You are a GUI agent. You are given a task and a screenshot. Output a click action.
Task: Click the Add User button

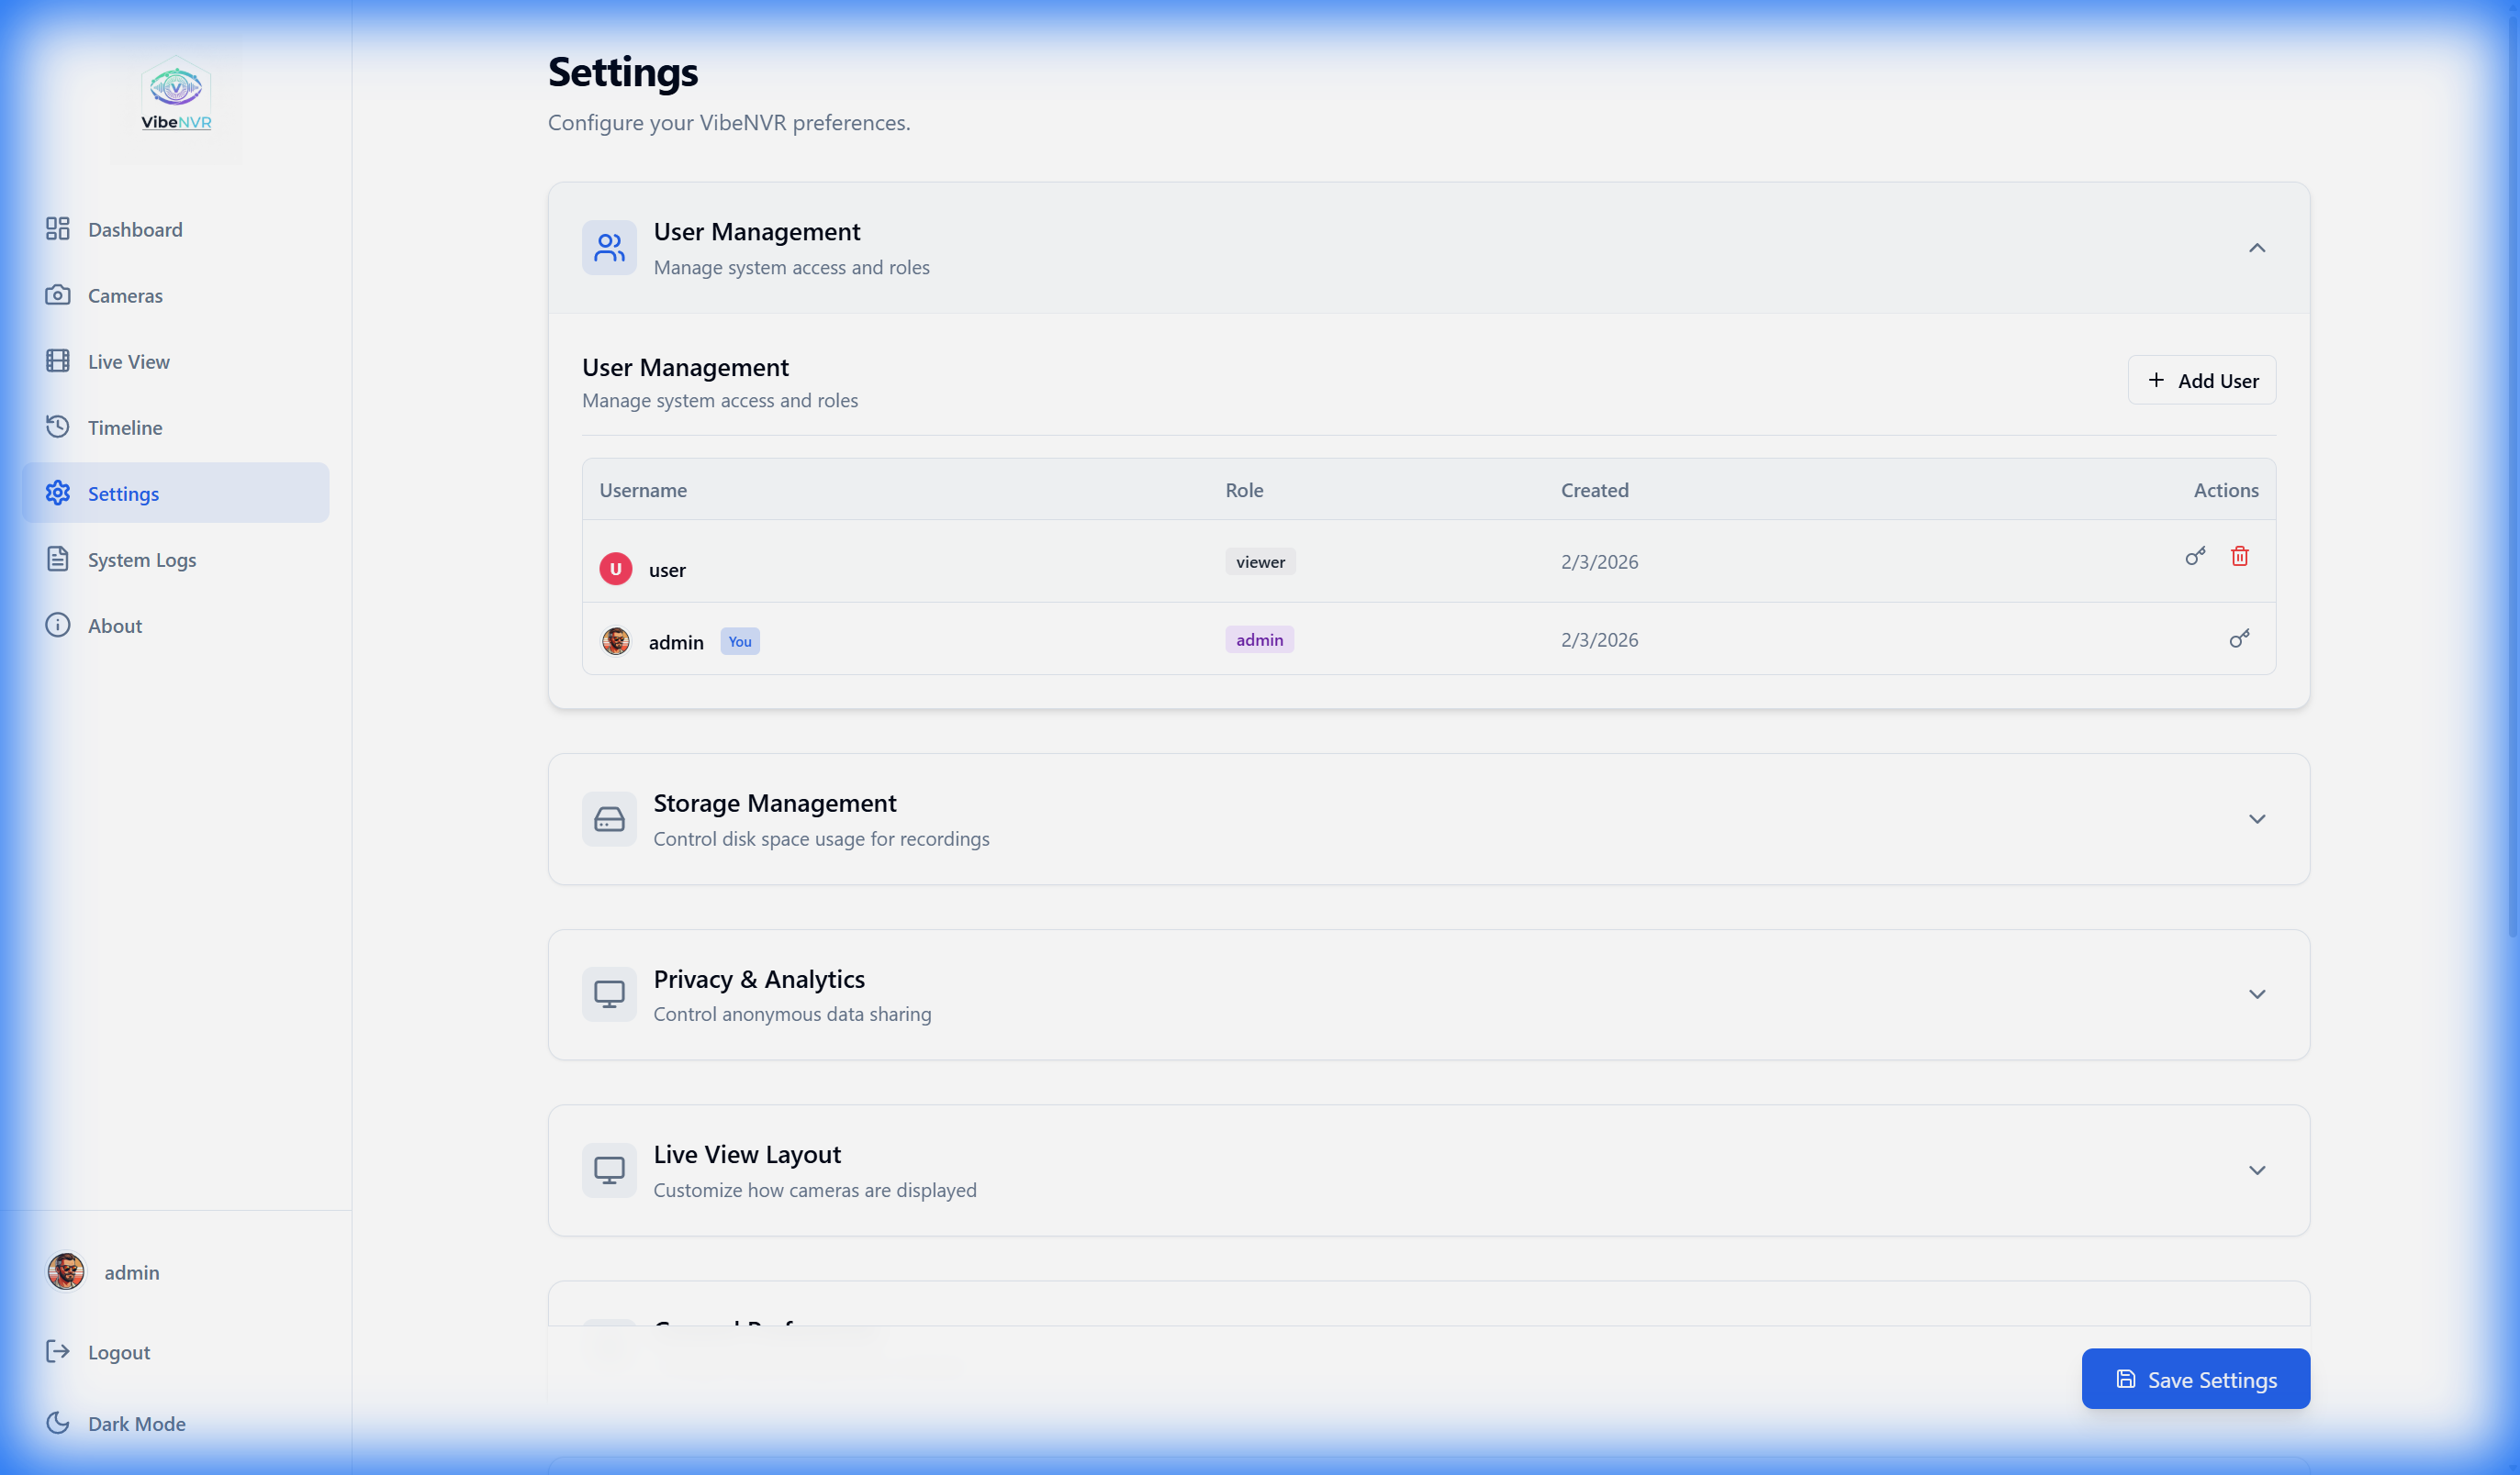pos(2202,380)
